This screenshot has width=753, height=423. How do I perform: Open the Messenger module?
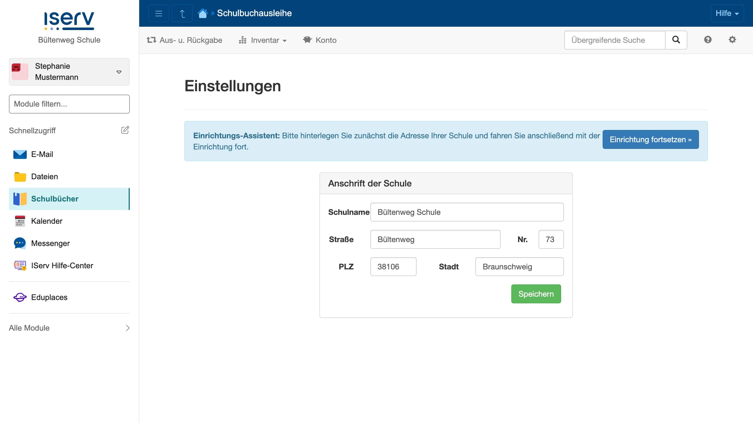[50, 243]
